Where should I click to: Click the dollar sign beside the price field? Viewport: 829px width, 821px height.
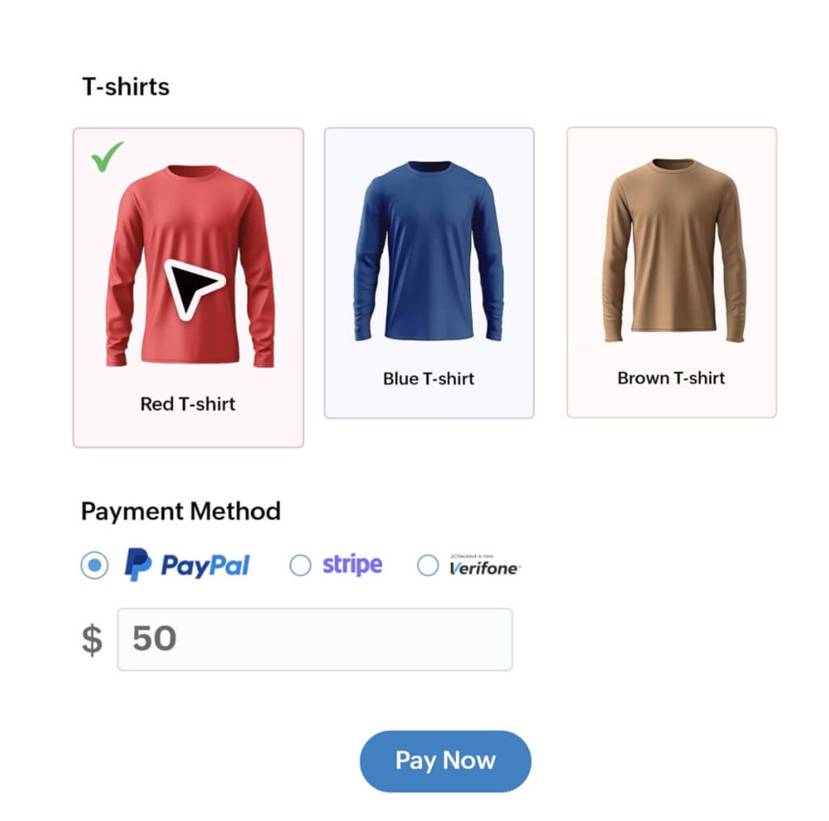pyautogui.click(x=92, y=639)
